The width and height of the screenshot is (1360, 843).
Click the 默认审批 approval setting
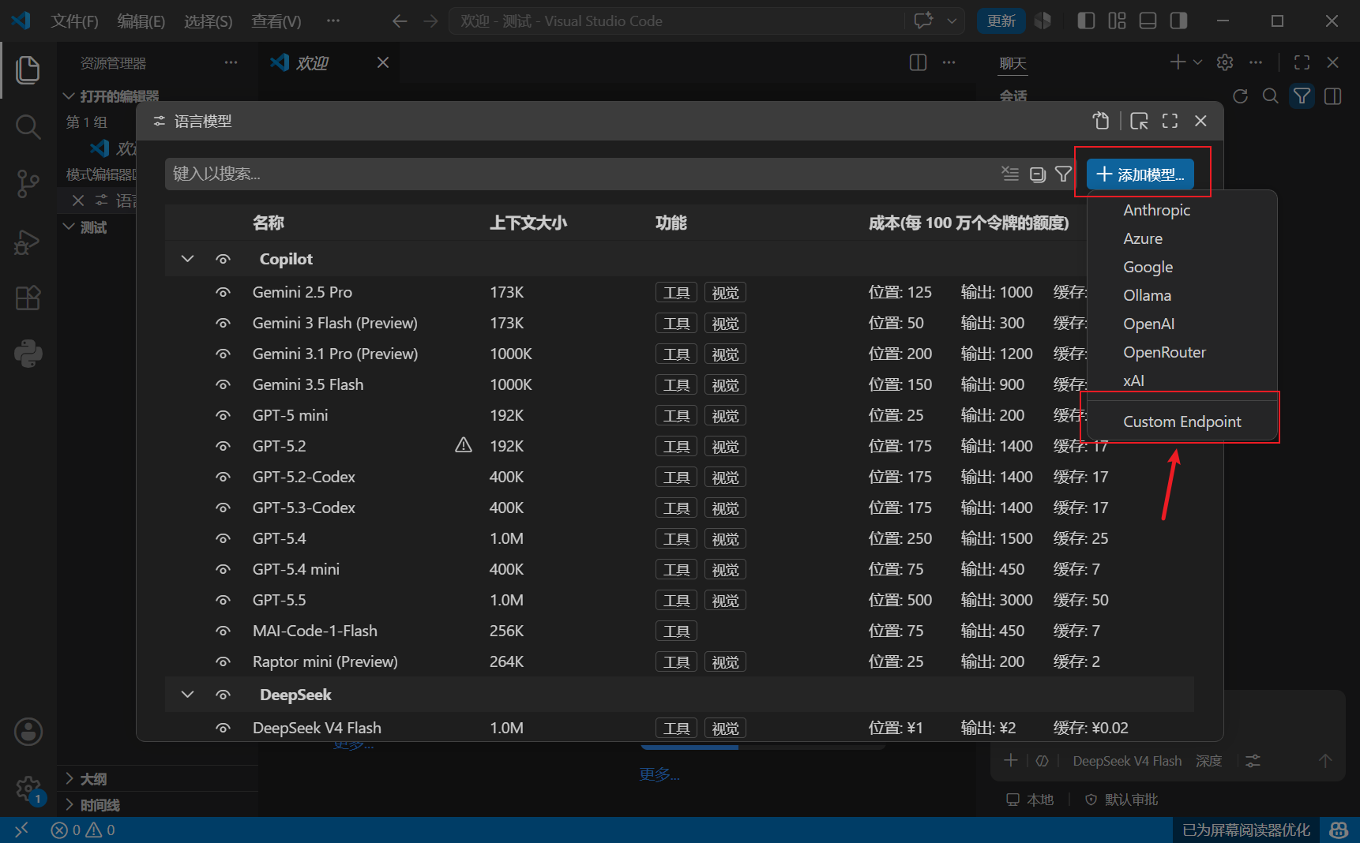pyautogui.click(x=1122, y=800)
